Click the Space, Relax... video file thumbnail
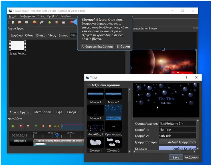The image size is (212, 166). (18, 45)
